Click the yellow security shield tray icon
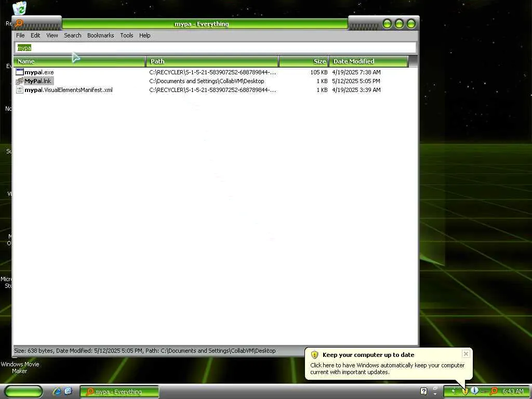The height and width of the screenshot is (399, 532). pos(465,392)
